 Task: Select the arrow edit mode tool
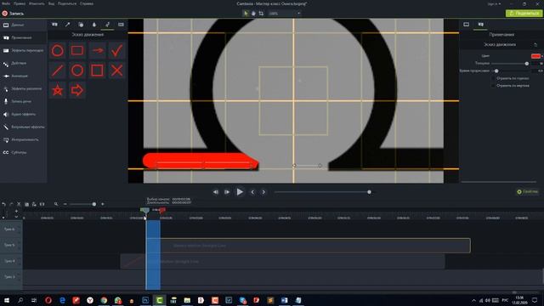click(246, 14)
